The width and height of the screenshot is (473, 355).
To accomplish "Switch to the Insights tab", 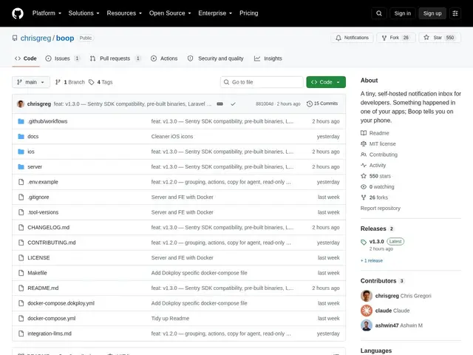I will tap(268, 58).
